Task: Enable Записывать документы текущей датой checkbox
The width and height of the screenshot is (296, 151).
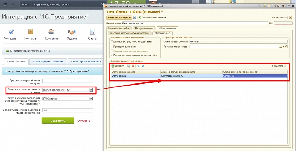Action: click(x=112, y=42)
